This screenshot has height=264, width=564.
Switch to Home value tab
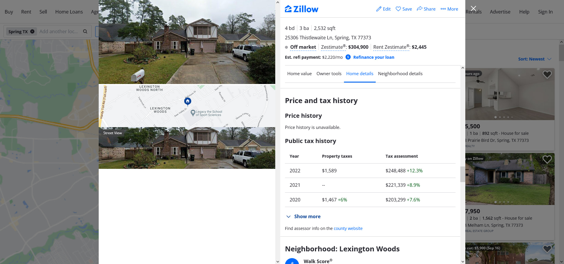click(x=299, y=74)
